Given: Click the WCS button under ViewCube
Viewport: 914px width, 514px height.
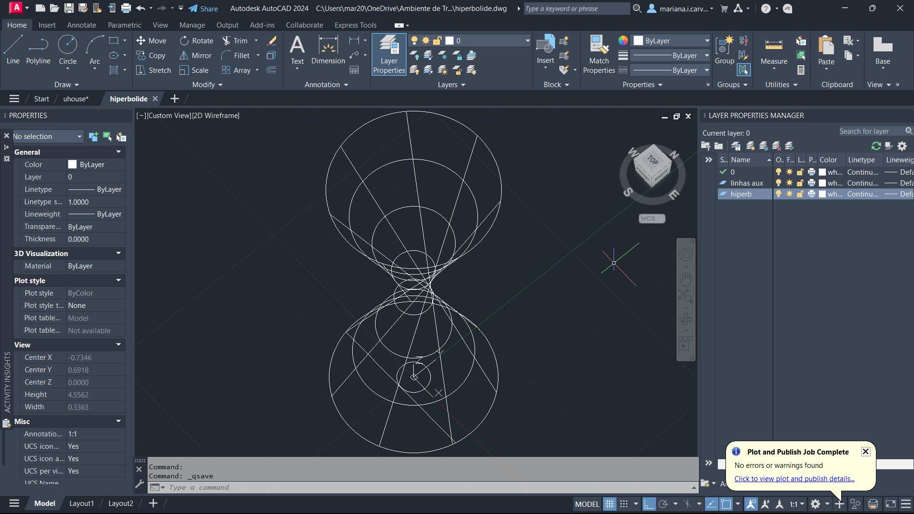Looking at the screenshot, I should pyautogui.click(x=652, y=218).
